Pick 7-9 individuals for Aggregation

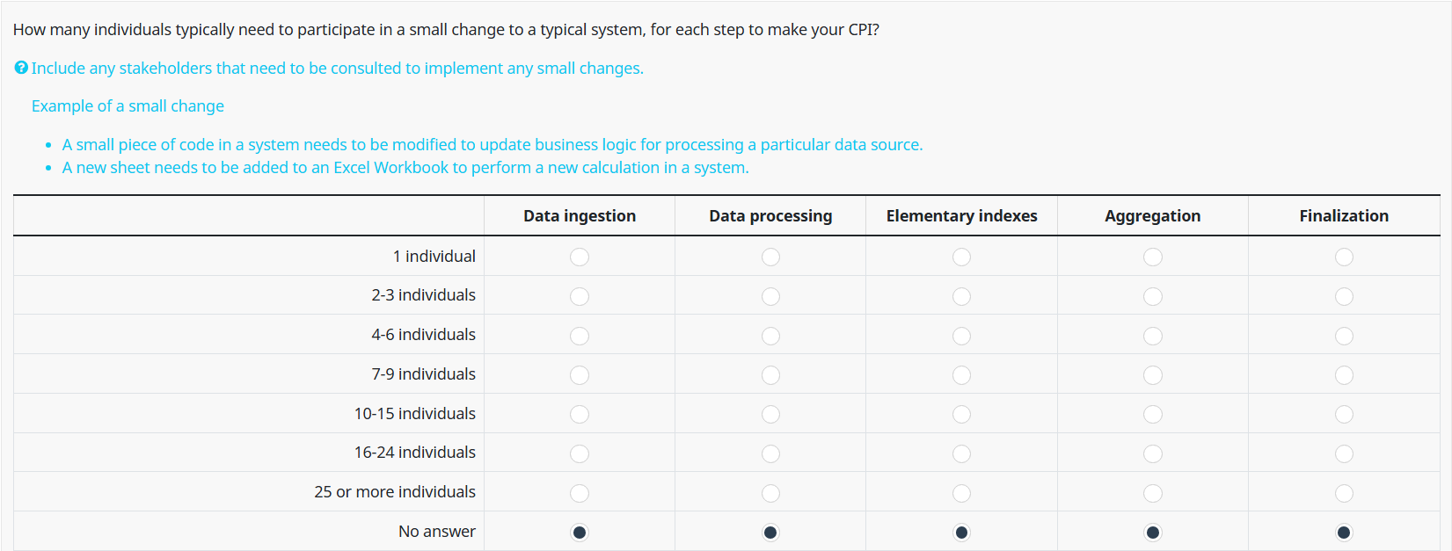pyautogui.click(x=1153, y=375)
